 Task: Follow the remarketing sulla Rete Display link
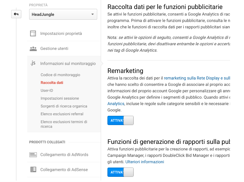195,78
